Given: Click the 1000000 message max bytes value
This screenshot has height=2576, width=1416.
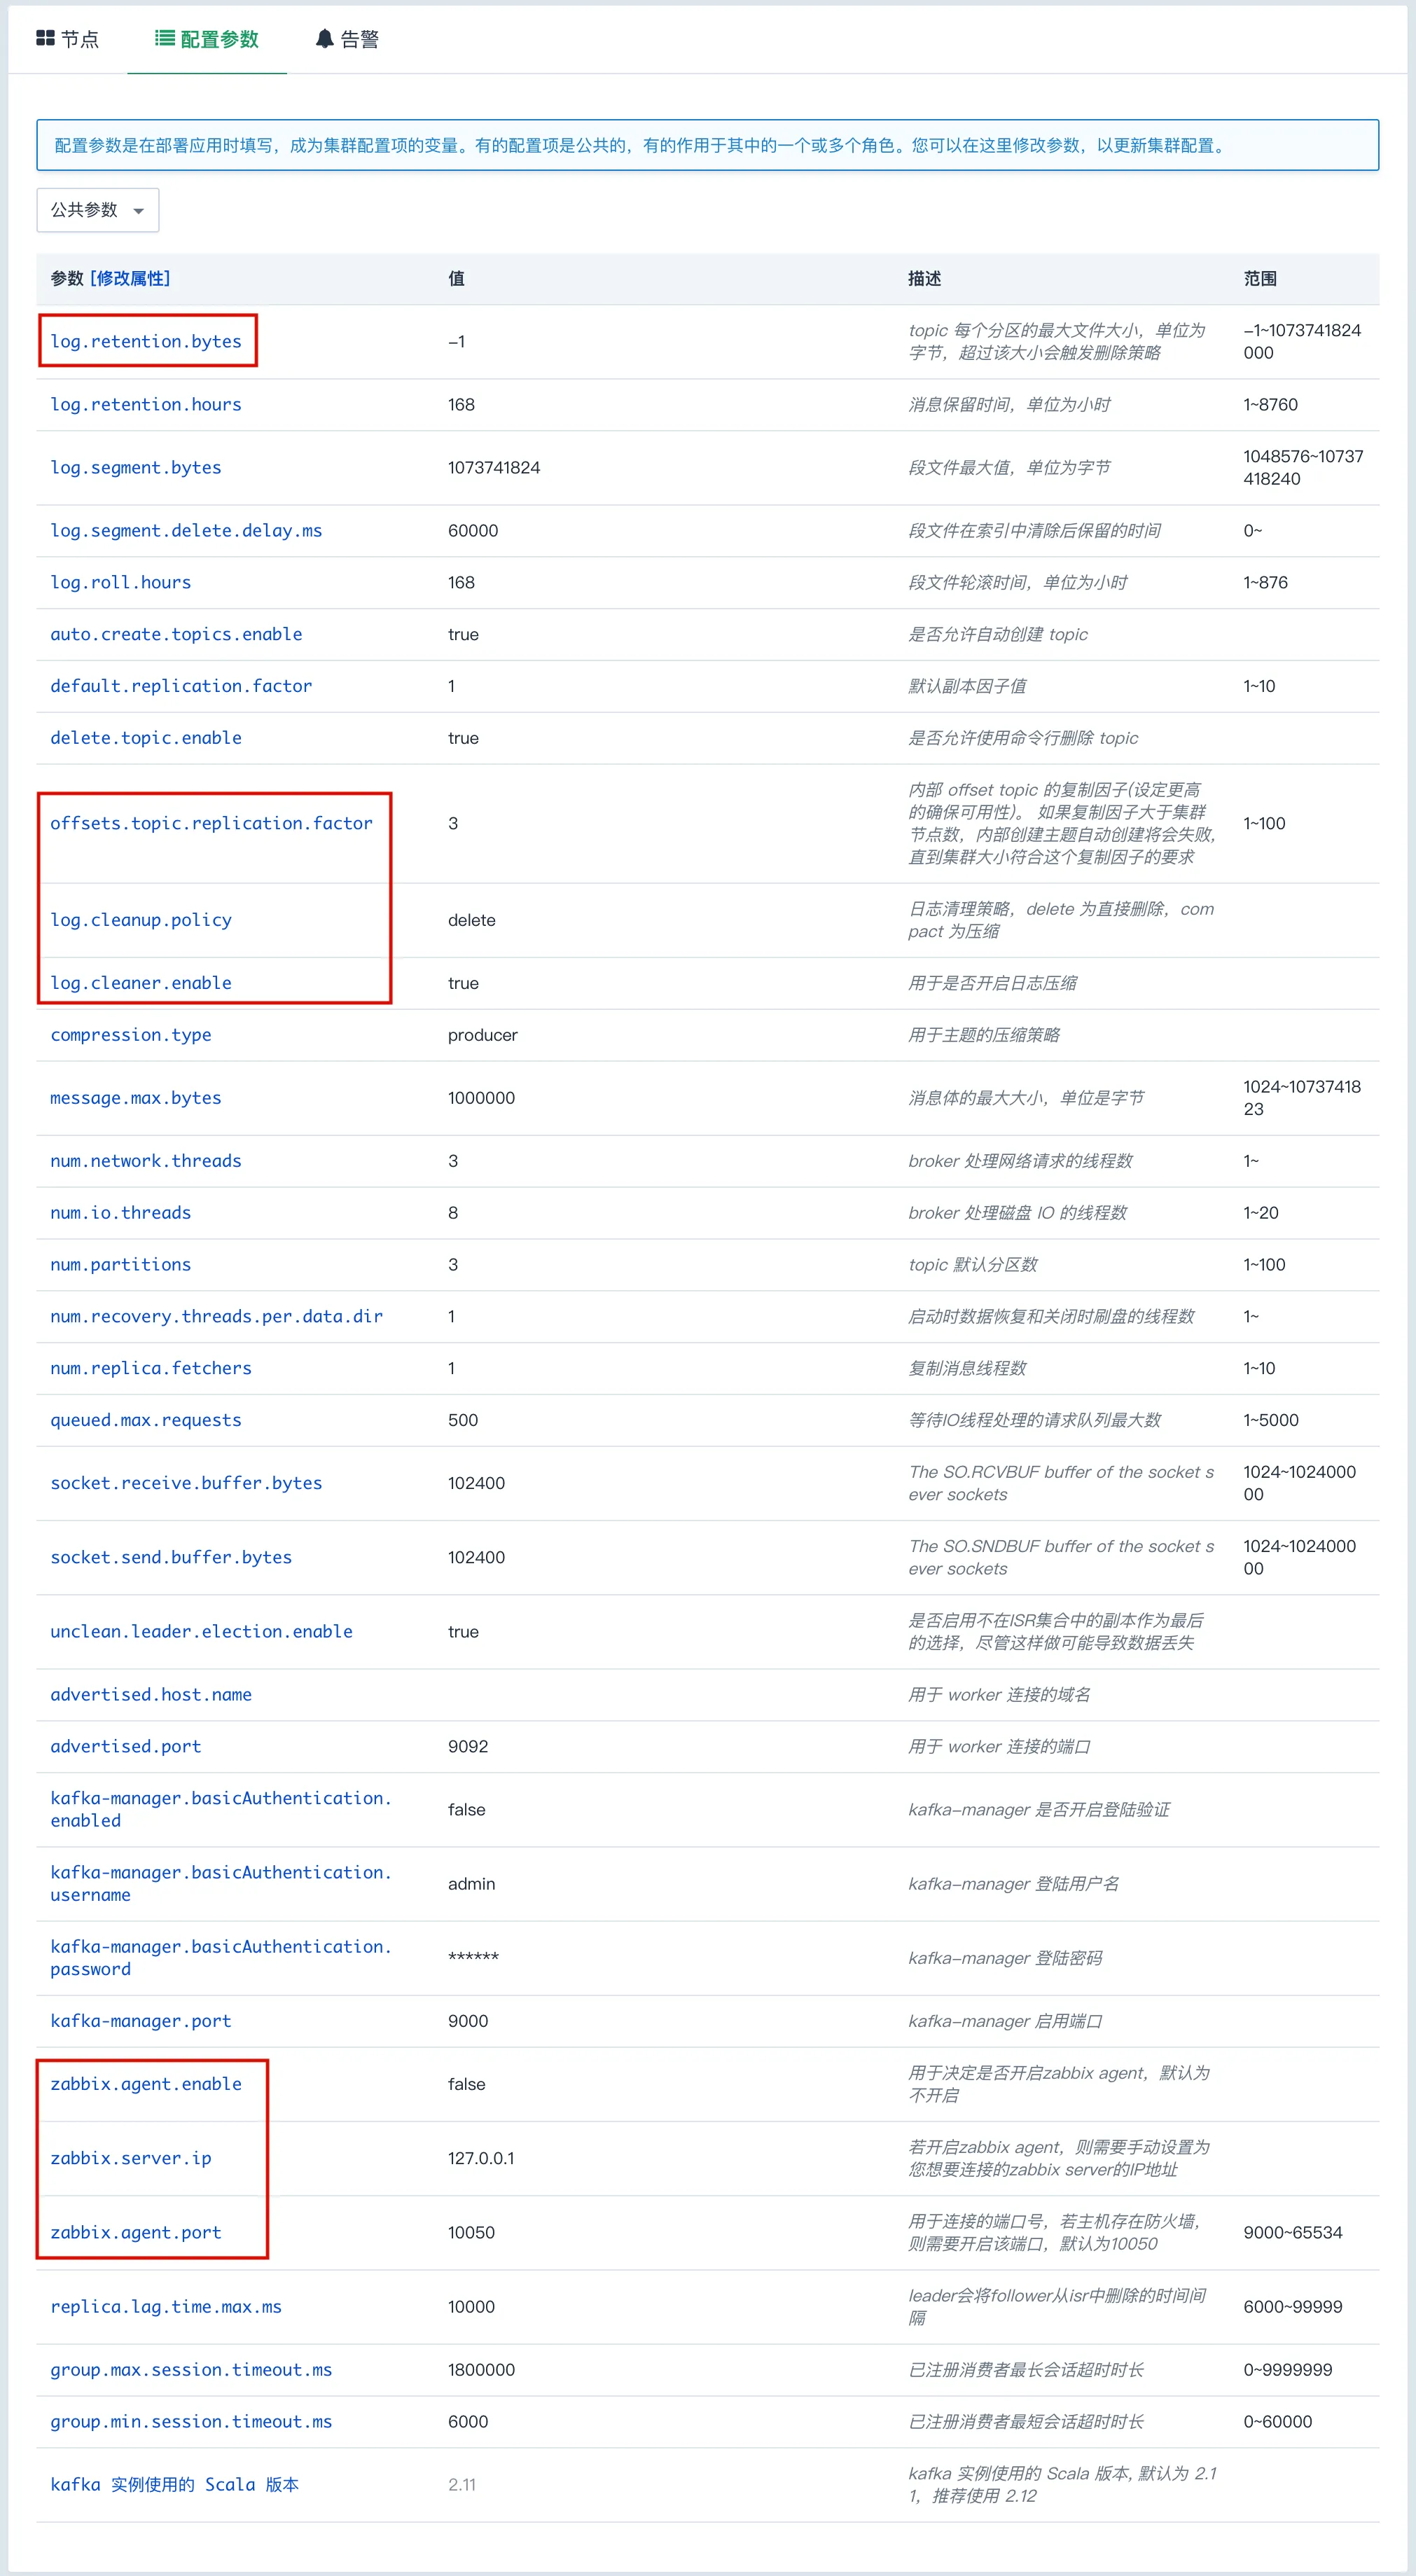Looking at the screenshot, I should pyautogui.click(x=482, y=1098).
